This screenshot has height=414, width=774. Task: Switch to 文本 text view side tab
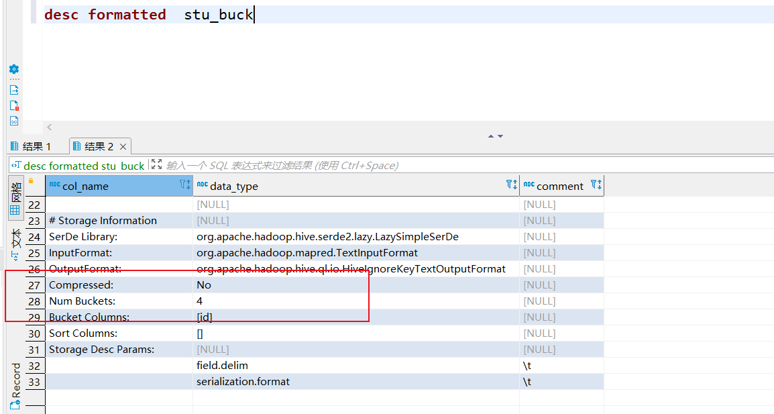coord(16,244)
